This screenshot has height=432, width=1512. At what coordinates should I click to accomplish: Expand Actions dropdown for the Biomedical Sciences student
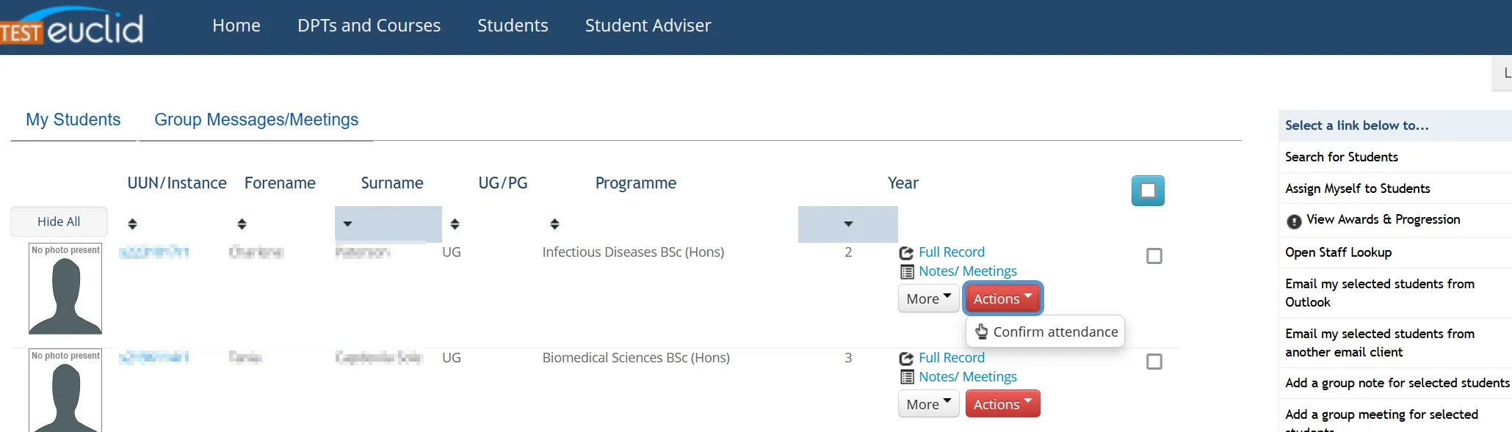click(x=1002, y=404)
